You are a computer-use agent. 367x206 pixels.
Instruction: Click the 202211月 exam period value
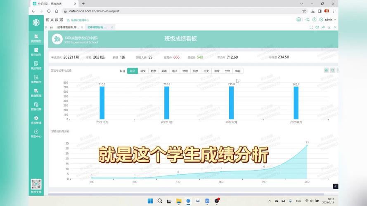point(71,57)
